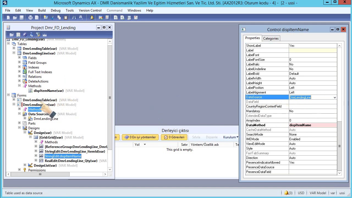Collapse the Forms node
This screenshot has width=352, height=198.
8,95
